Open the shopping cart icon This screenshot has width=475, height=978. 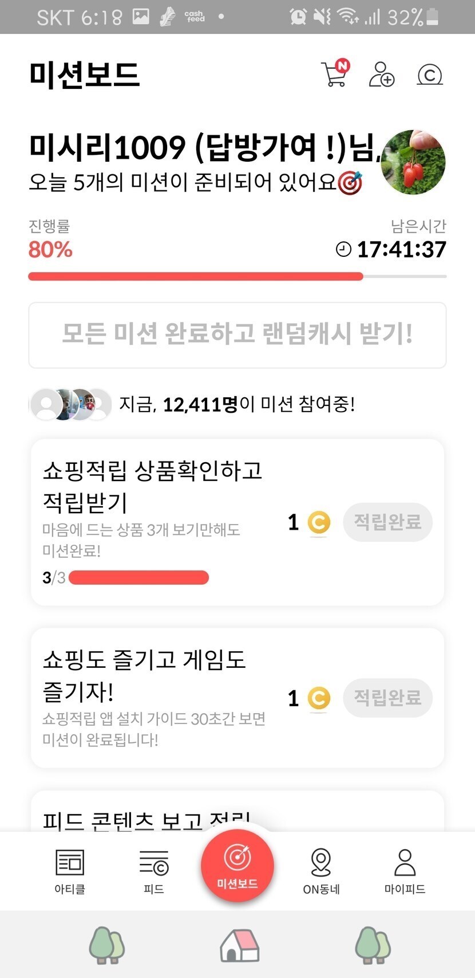pyautogui.click(x=334, y=75)
